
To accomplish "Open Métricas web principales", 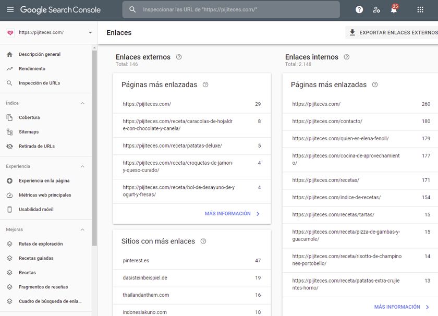I will [x=46, y=195].
